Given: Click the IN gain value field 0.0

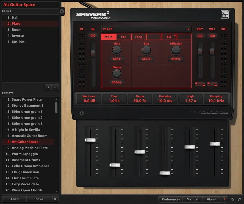Looking at the screenshot, I should (x=93, y=35).
